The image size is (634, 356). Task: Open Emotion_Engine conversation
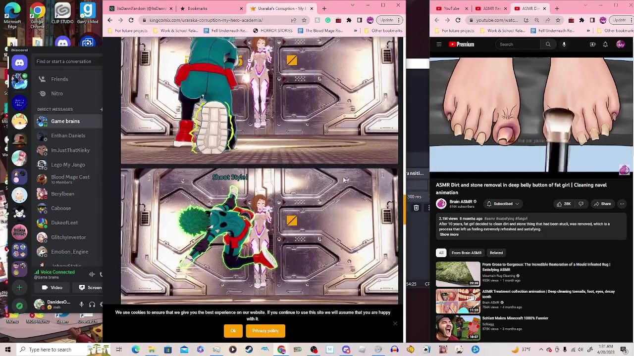coord(69,252)
